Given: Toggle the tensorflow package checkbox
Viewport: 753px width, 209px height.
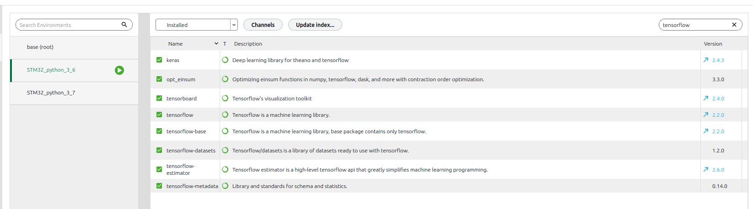Looking at the screenshot, I should click(159, 115).
